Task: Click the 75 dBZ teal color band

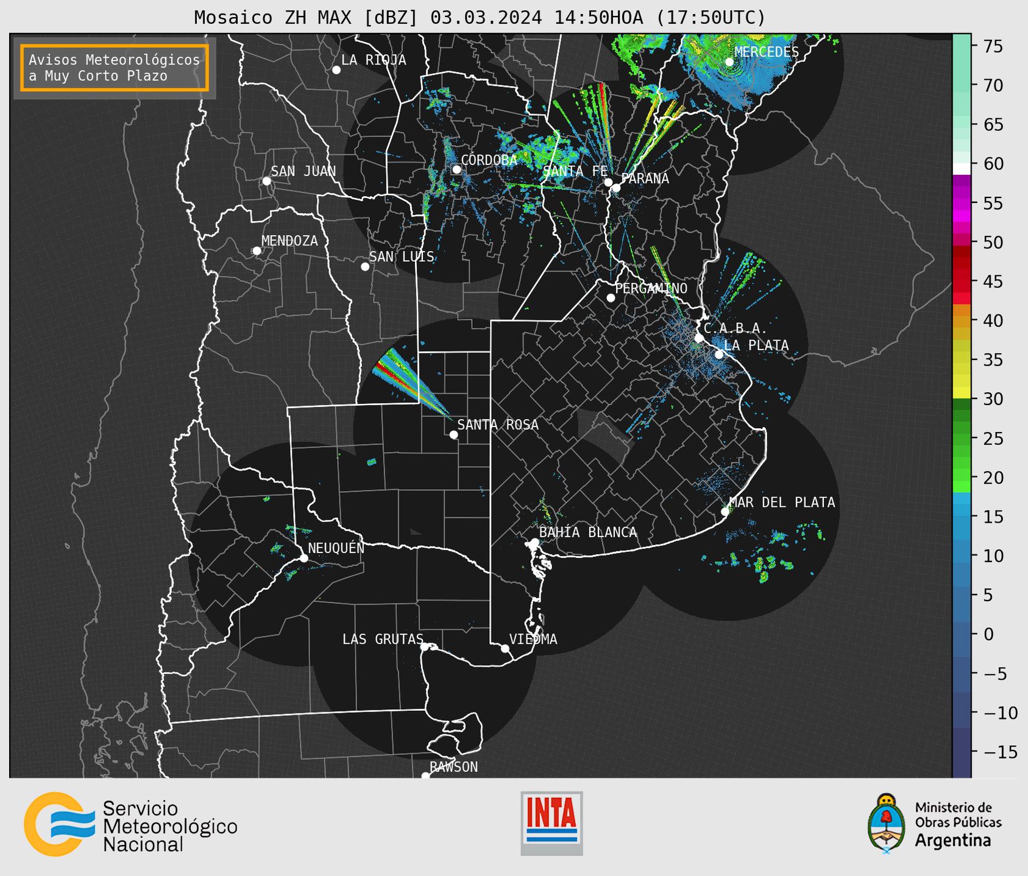Action: click(962, 46)
